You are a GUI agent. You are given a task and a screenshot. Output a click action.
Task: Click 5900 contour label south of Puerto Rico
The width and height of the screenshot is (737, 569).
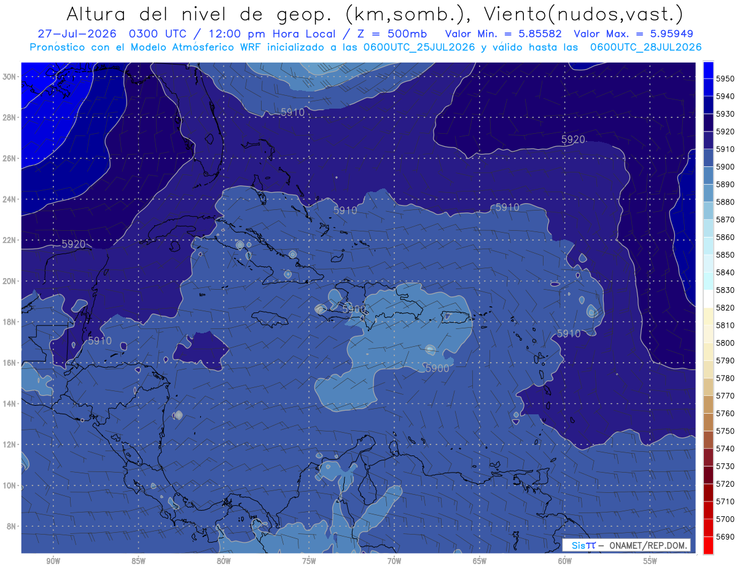437,368
